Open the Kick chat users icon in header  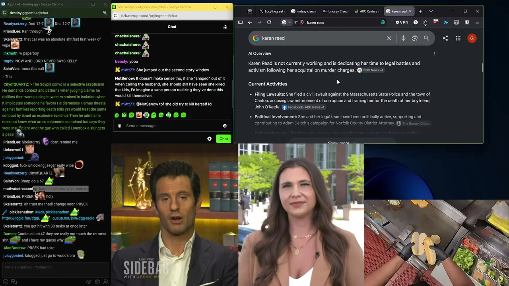(225, 27)
